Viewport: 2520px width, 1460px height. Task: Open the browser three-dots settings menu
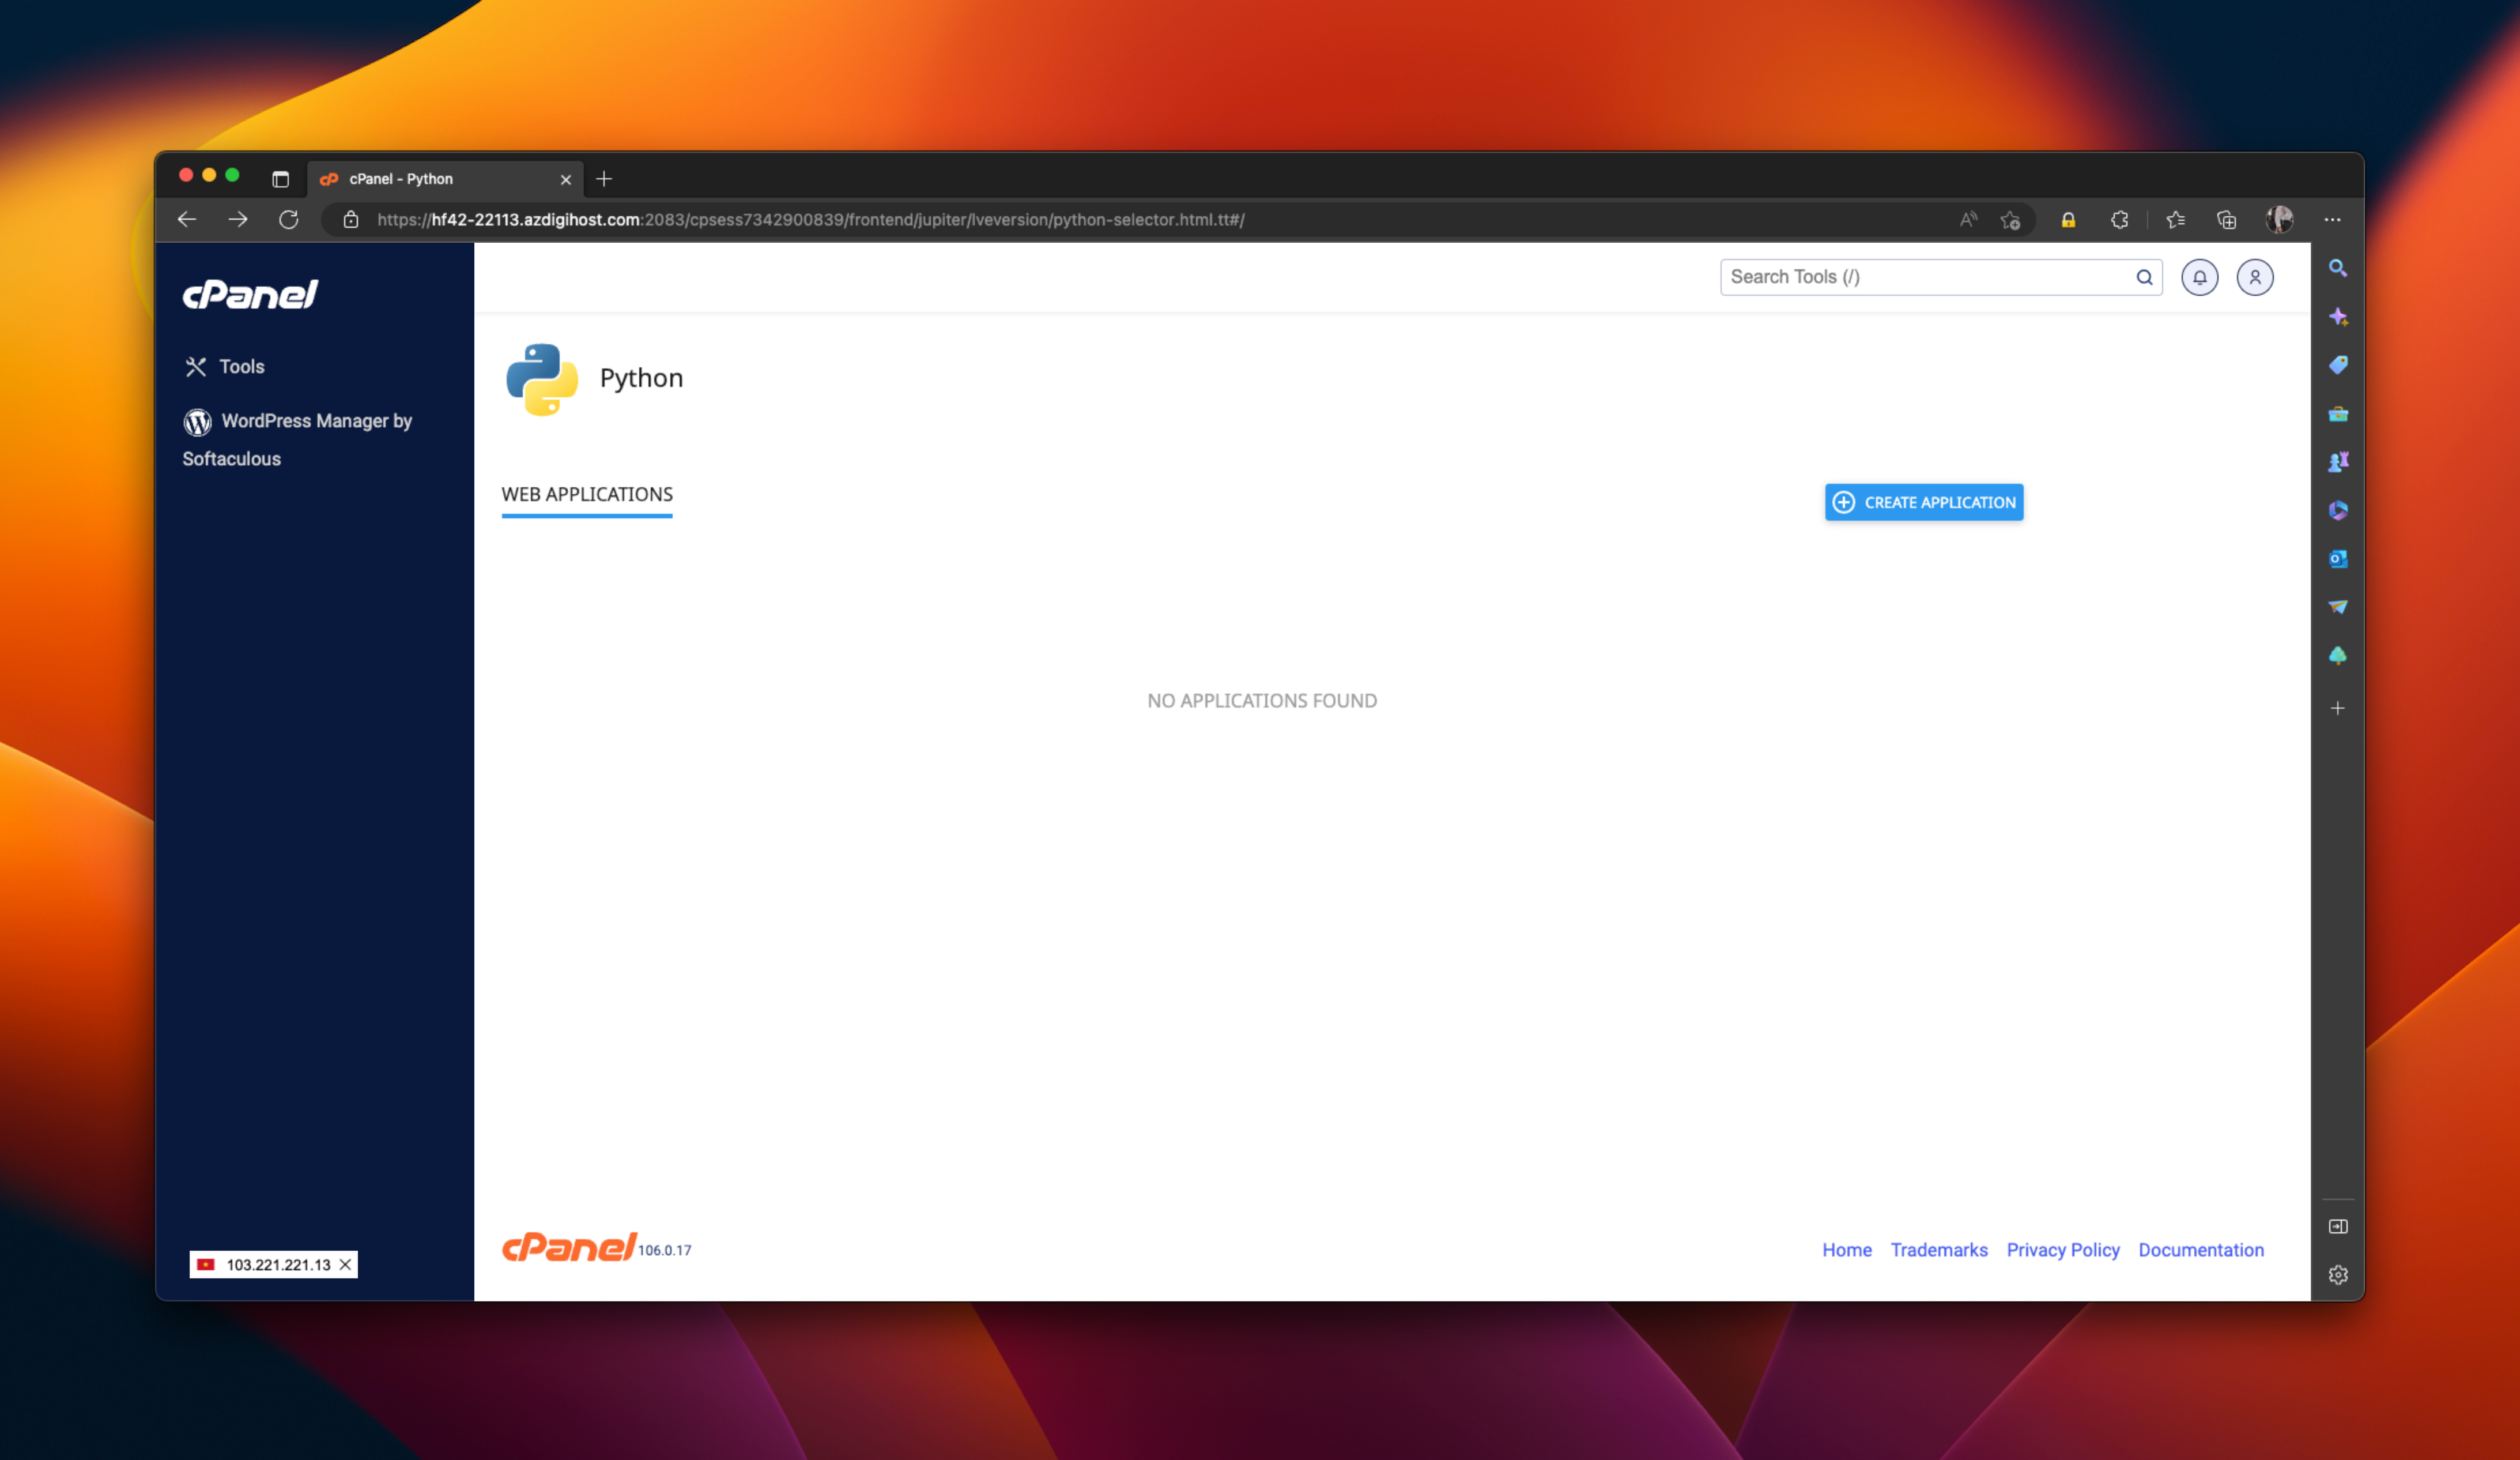point(2331,220)
